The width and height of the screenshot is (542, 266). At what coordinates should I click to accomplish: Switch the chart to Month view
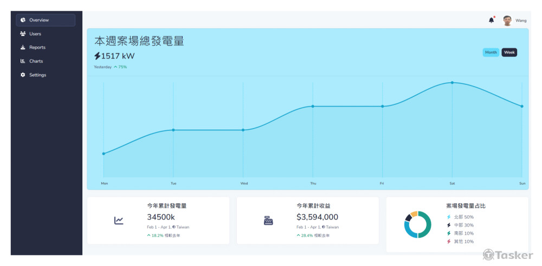(491, 52)
